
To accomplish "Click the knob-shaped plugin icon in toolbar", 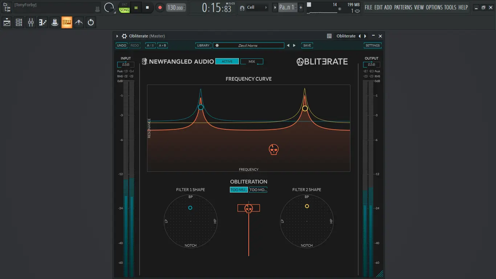I will click(x=55, y=23).
